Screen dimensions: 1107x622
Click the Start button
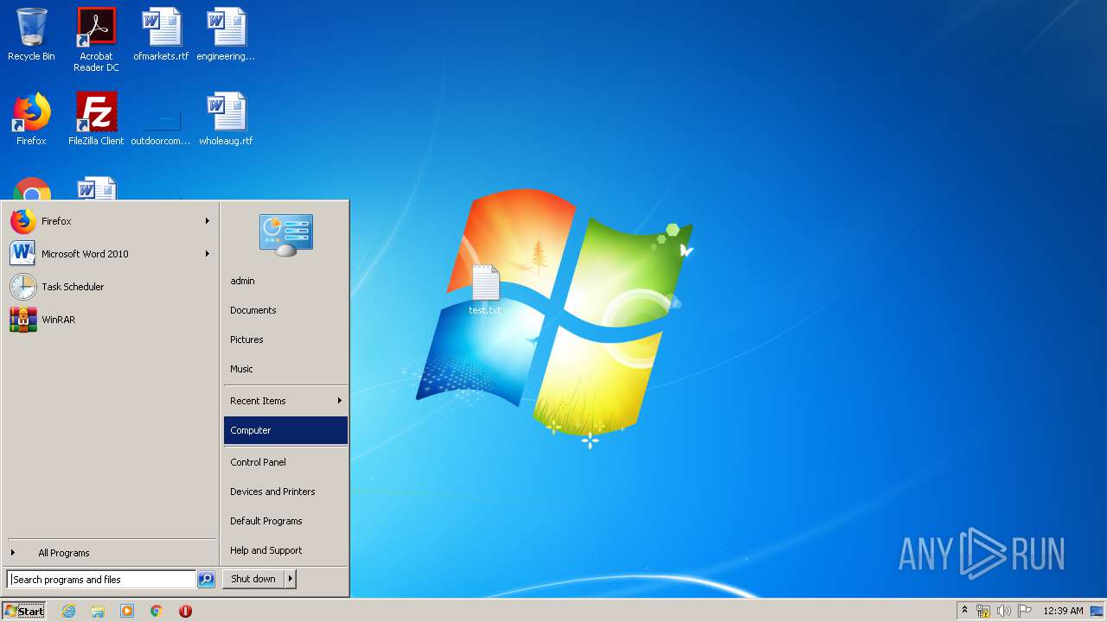point(24,611)
